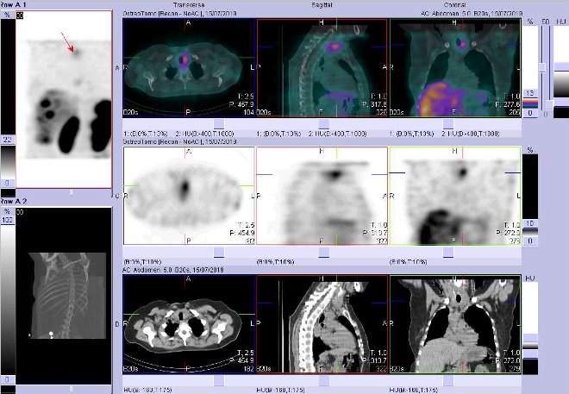
Task: Select the PET-only transverse viewport
Action: click(x=190, y=194)
